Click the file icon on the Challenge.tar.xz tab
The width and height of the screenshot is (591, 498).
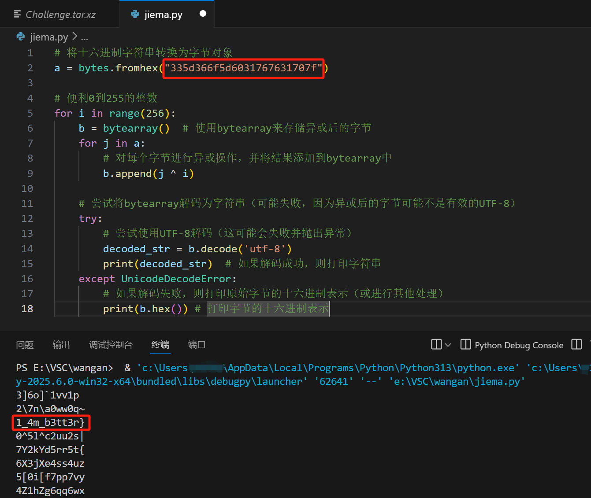pyautogui.click(x=18, y=15)
